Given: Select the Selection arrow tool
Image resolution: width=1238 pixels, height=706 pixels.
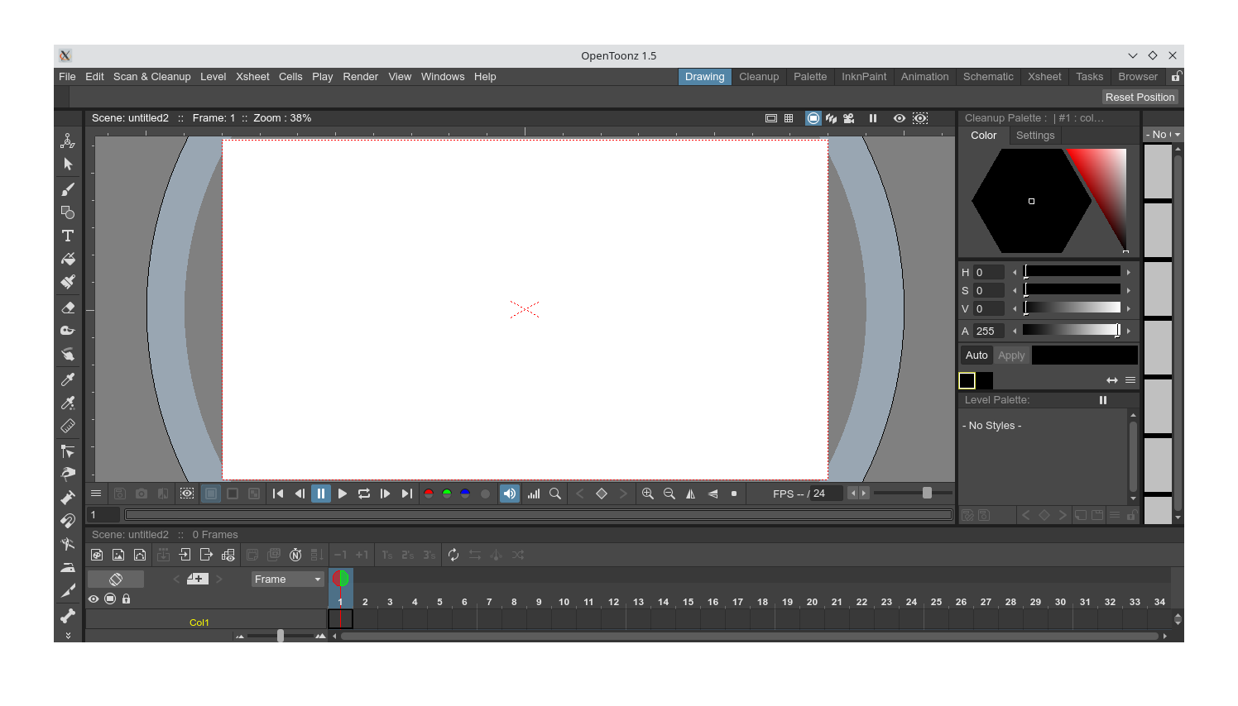Looking at the screenshot, I should coord(68,165).
